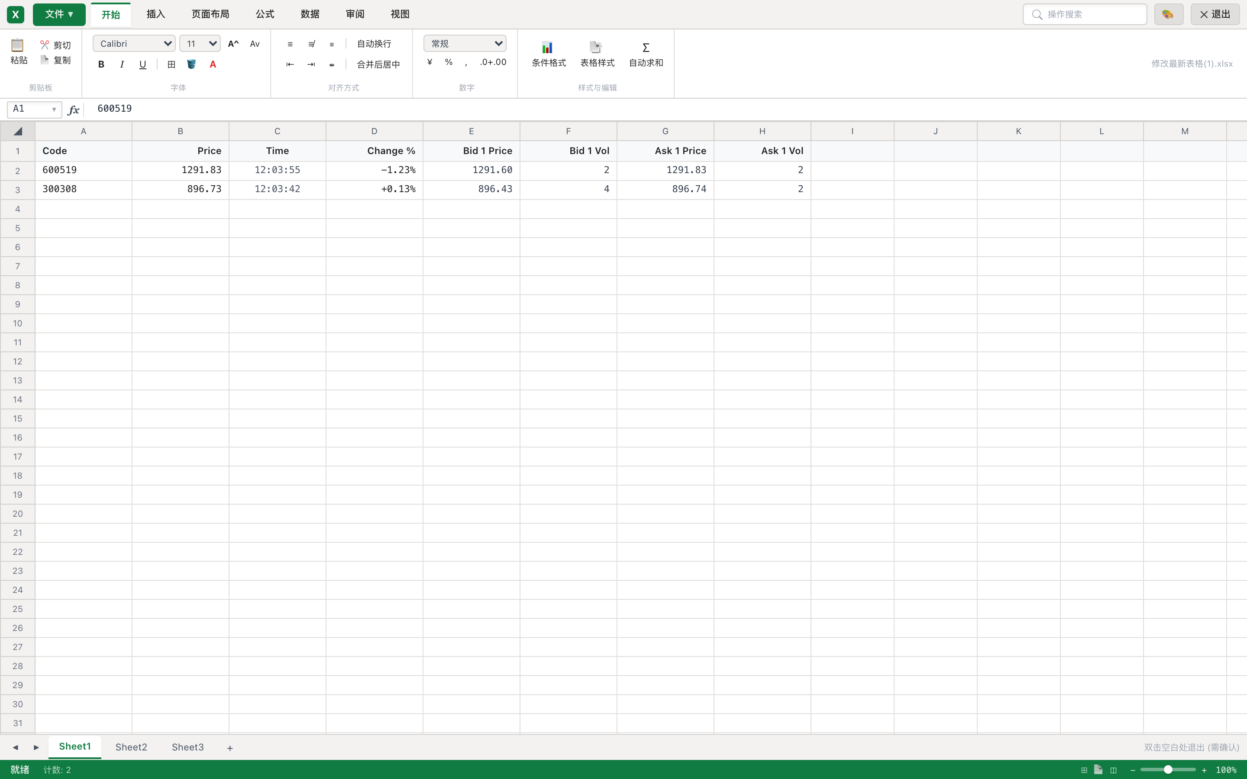This screenshot has width=1247, height=779.
Task: Click the theme palette icon button
Action: coord(1168,14)
